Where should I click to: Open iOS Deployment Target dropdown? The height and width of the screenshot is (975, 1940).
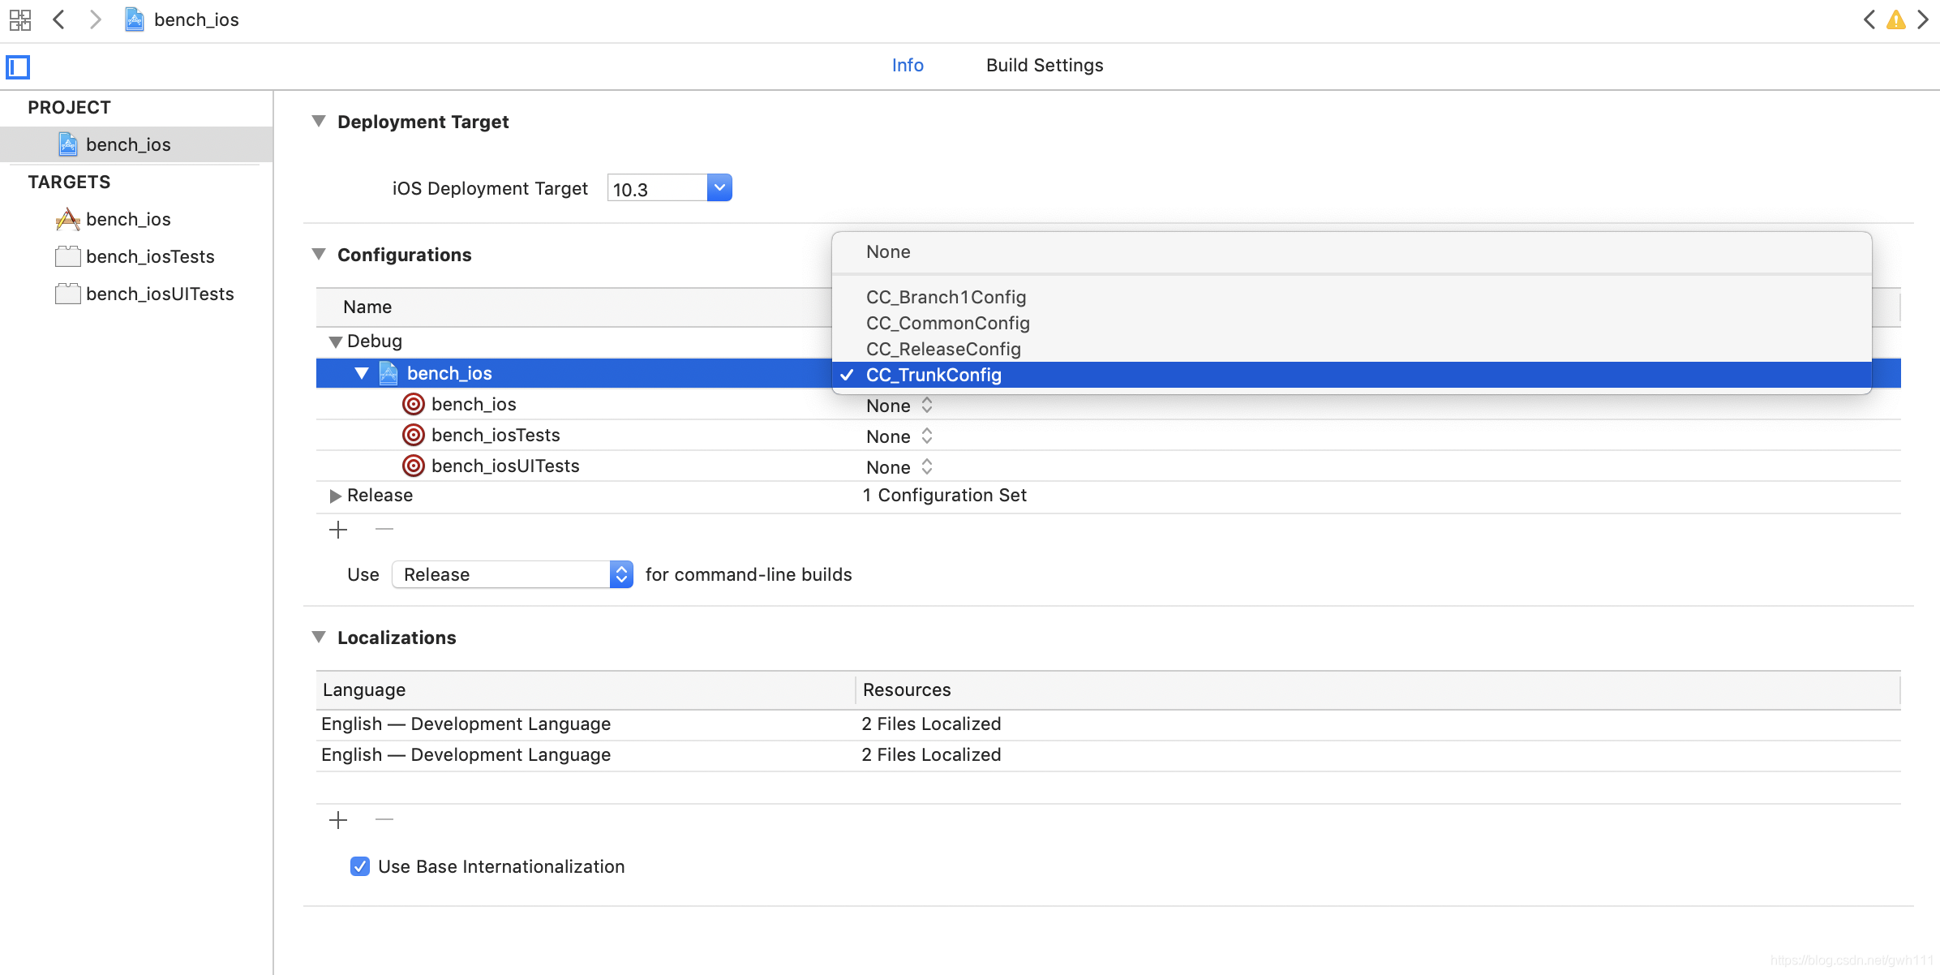pyautogui.click(x=719, y=188)
